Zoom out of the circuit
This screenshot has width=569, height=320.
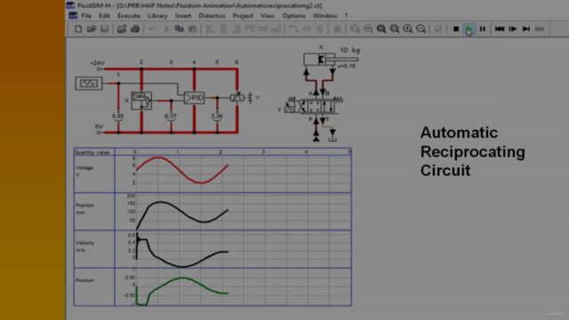pyautogui.click(x=421, y=29)
